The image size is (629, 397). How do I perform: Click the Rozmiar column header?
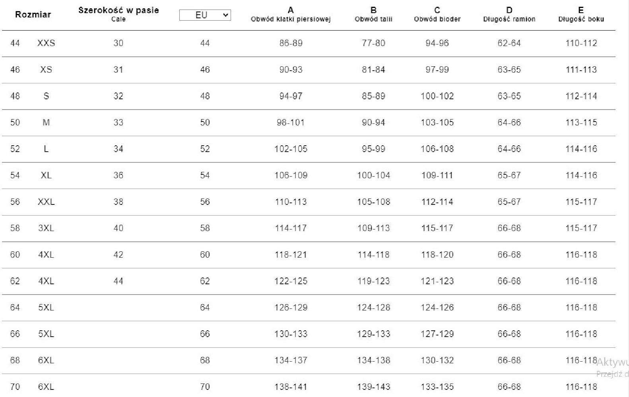pyautogui.click(x=33, y=15)
